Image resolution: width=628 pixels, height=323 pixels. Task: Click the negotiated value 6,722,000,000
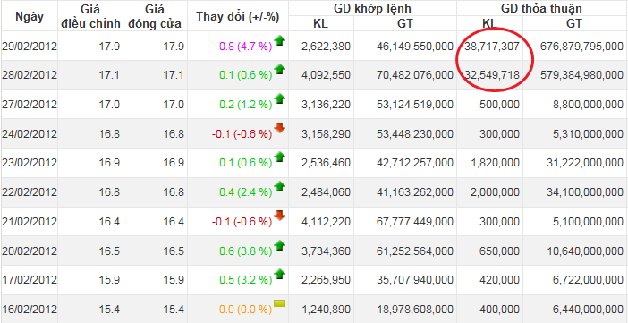point(588,281)
